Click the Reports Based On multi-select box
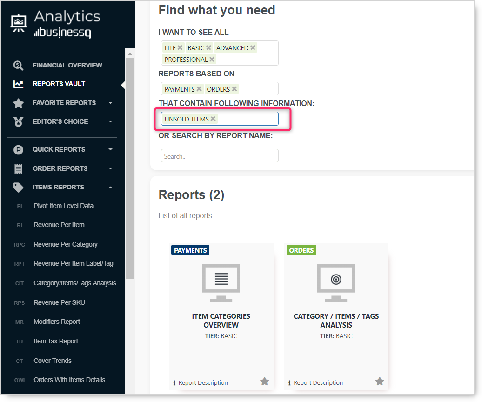 tap(220, 89)
